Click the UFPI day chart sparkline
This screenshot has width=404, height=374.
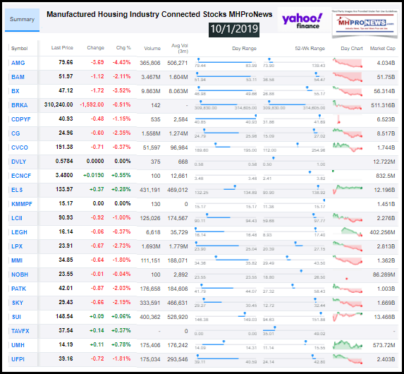point(348,359)
